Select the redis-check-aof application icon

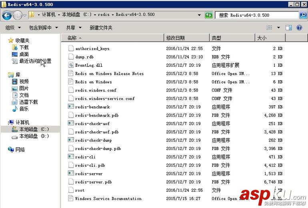(71, 123)
